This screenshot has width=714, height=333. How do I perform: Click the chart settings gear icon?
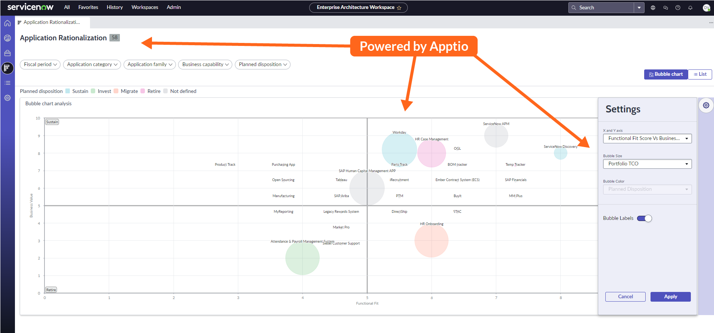click(x=706, y=105)
